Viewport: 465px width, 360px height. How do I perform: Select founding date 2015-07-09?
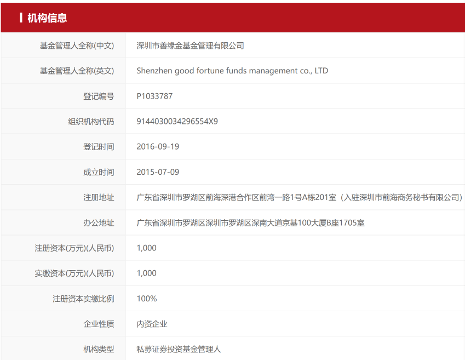[x=158, y=172]
